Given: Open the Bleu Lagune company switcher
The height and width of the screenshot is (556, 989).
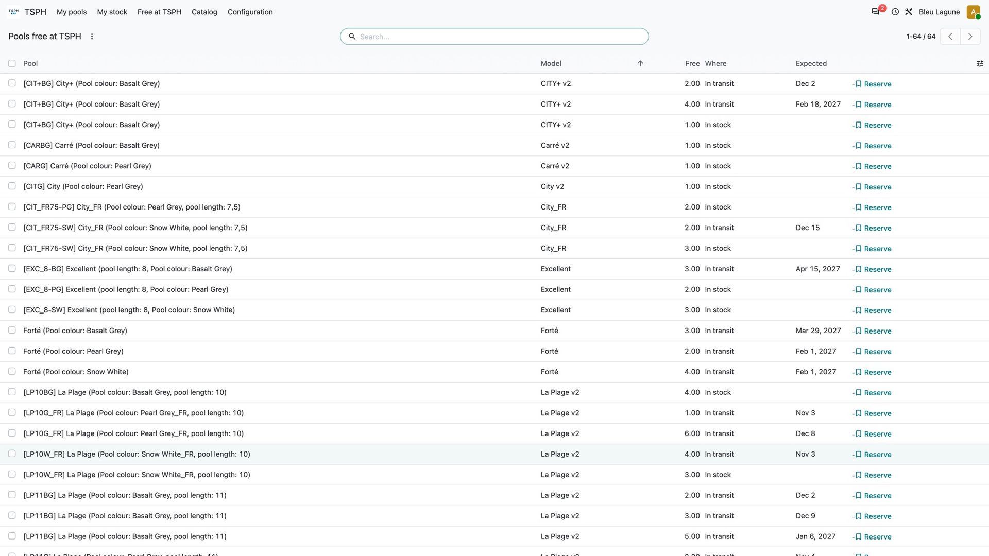Looking at the screenshot, I should [x=939, y=12].
